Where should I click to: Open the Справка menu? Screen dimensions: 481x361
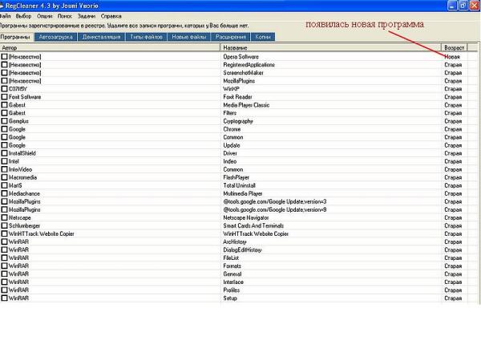pyautogui.click(x=112, y=15)
